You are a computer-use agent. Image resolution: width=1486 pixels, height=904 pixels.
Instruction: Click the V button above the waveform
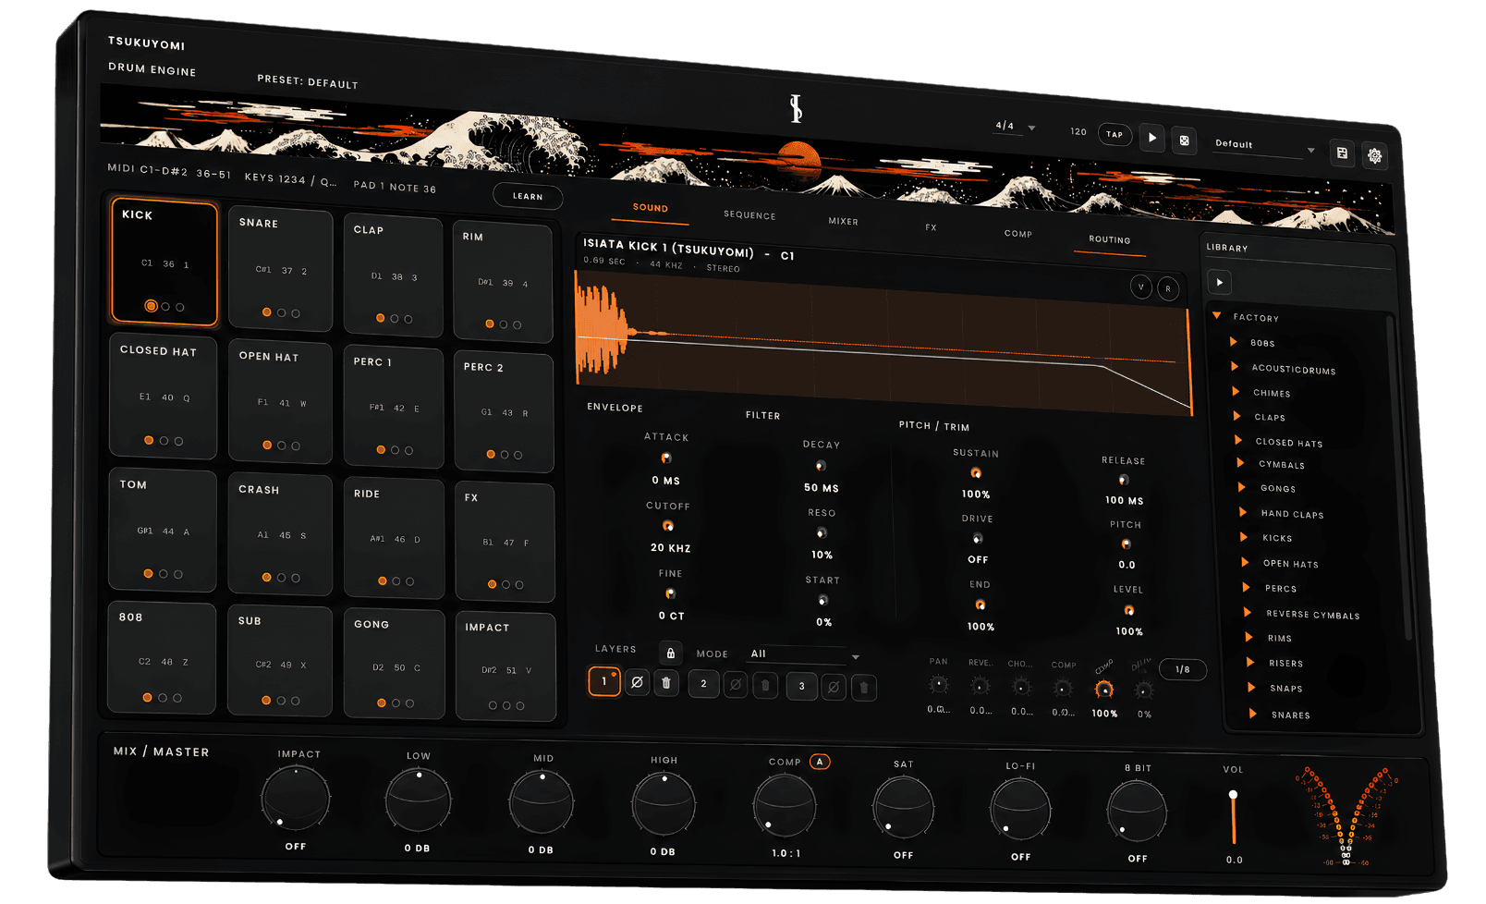(x=1141, y=287)
